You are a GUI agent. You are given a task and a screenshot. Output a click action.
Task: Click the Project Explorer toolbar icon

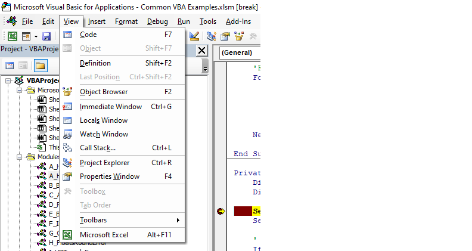tap(212, 36)
